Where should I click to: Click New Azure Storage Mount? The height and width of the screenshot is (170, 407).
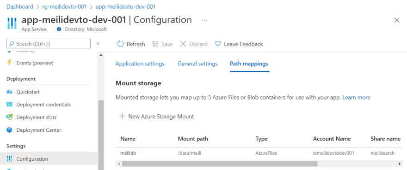point(156,117)
